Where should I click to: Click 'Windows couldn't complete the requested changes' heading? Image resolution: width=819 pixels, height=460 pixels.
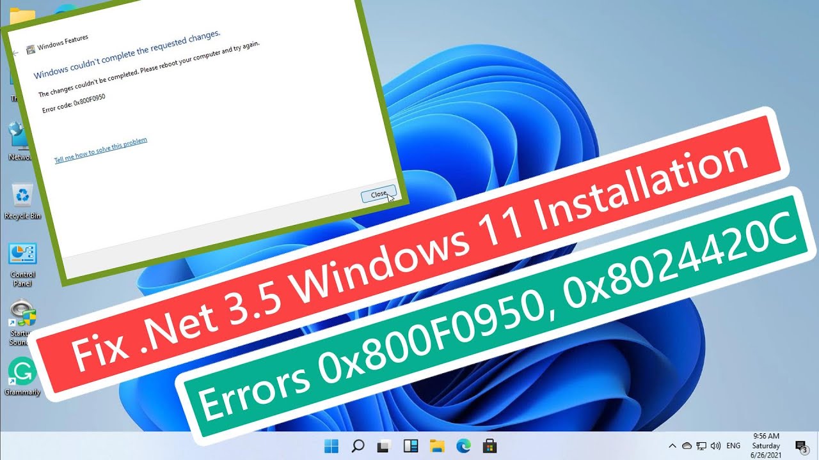point(127,55)
